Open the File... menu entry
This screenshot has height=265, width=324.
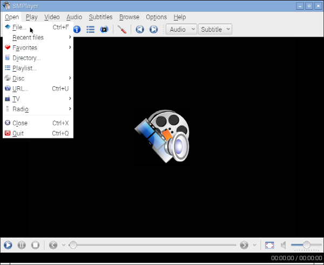pyautogui.click(x=38, y=27)
